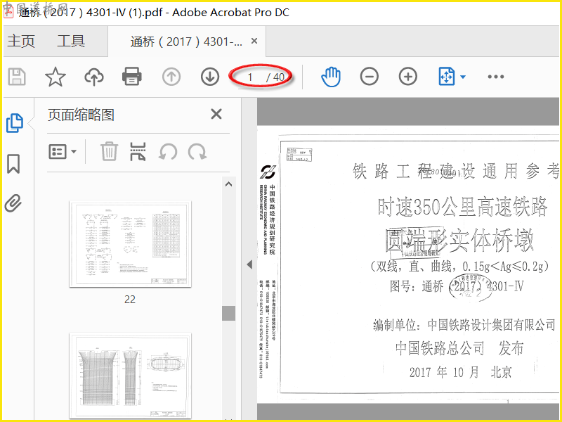The image size is (562, 422).
Task: Go to next page arrow
Action: [x=210, y=77]
